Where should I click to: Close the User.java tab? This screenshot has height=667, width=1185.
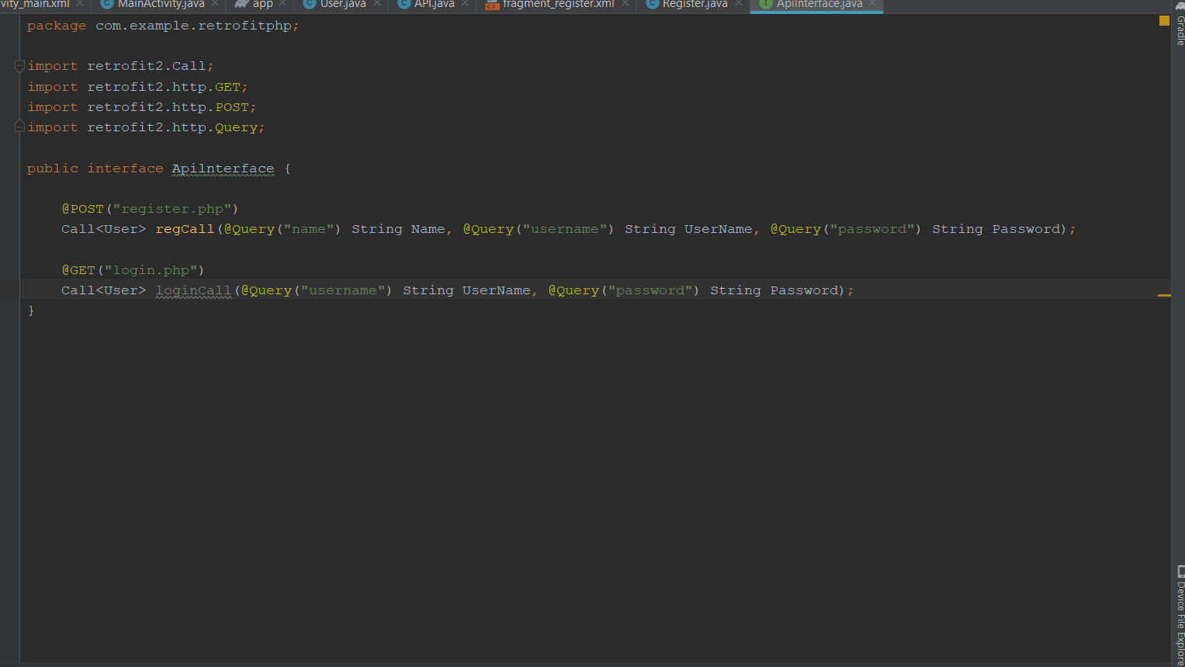point(376,3)
